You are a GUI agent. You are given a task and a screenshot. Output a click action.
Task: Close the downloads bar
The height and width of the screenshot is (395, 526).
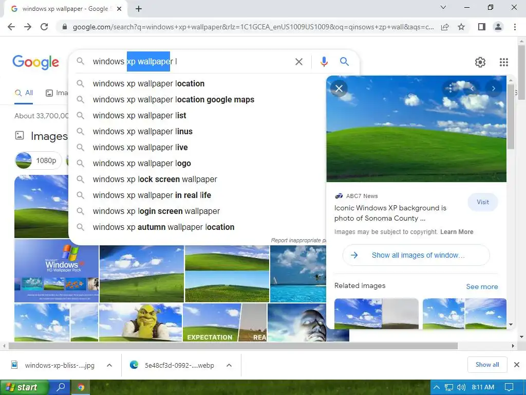517,365
